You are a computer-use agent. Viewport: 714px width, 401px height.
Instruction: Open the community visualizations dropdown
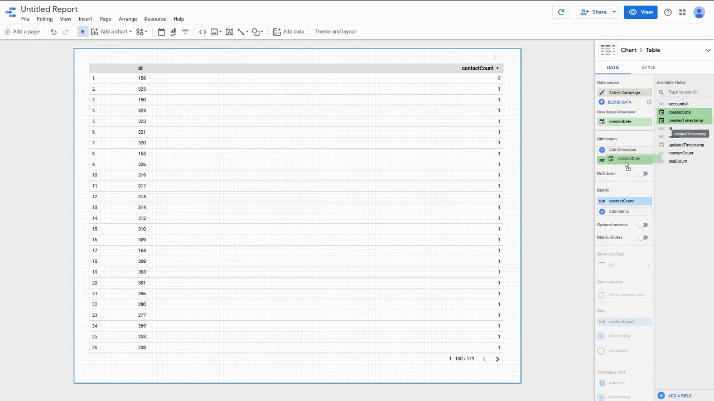coord(142,32)
